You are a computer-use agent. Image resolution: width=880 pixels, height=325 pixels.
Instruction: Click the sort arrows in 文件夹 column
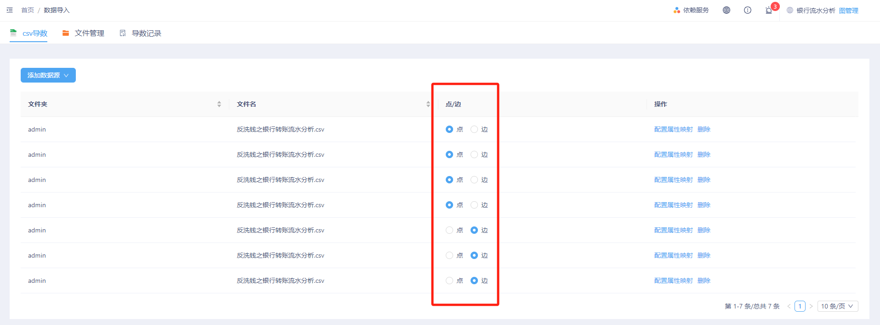219,104
